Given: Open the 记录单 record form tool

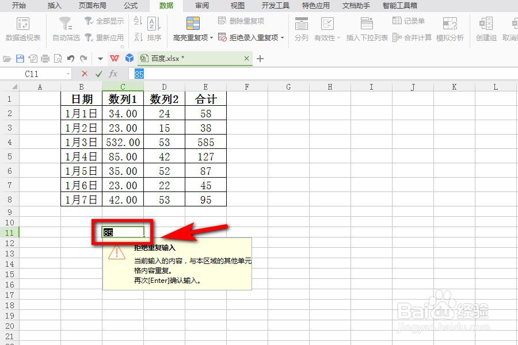Looking at the screenshot, I should [409, 20].
